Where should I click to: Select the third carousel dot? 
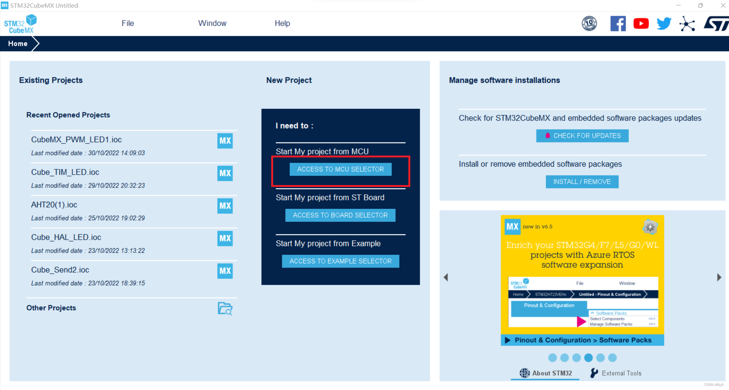click(x=577, y=358)
